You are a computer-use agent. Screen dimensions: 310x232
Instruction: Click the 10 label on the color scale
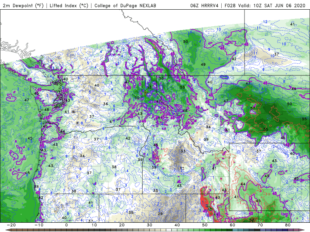pos(94,225)
